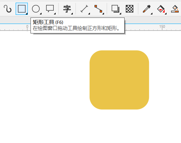
Task: Open the Dimension tool flyout arrow
Action: [89, 14]
